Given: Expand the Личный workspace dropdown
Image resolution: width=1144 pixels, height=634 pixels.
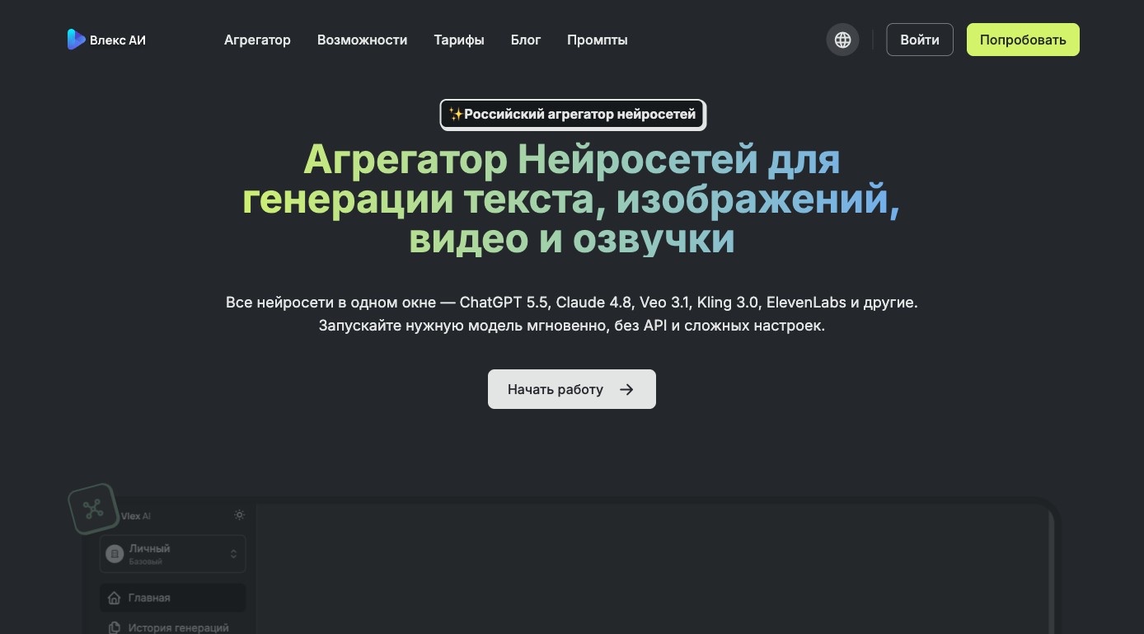Looking at the screenshot, I should pyautogui.click(x=173, y=554).
